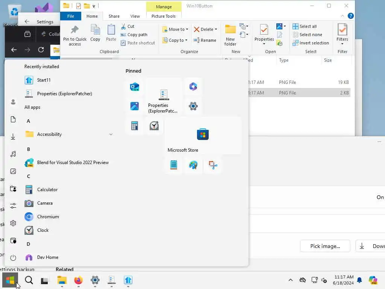385x289 pixels.
Task: Open the pinned Snipping Tool tile
Action: click(213, 165)
